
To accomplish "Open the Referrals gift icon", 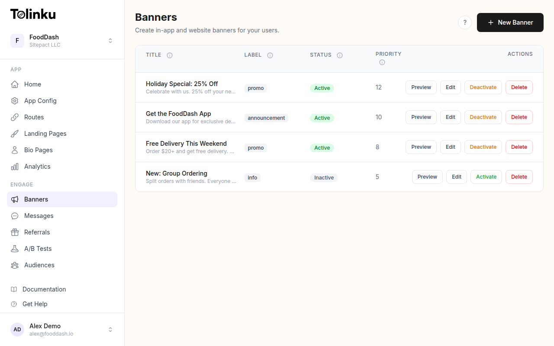I will [x=14, y=232].
